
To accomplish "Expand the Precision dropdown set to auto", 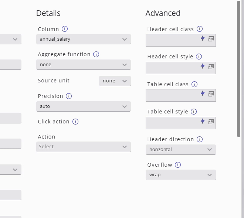I will click(x=84, y=106).
